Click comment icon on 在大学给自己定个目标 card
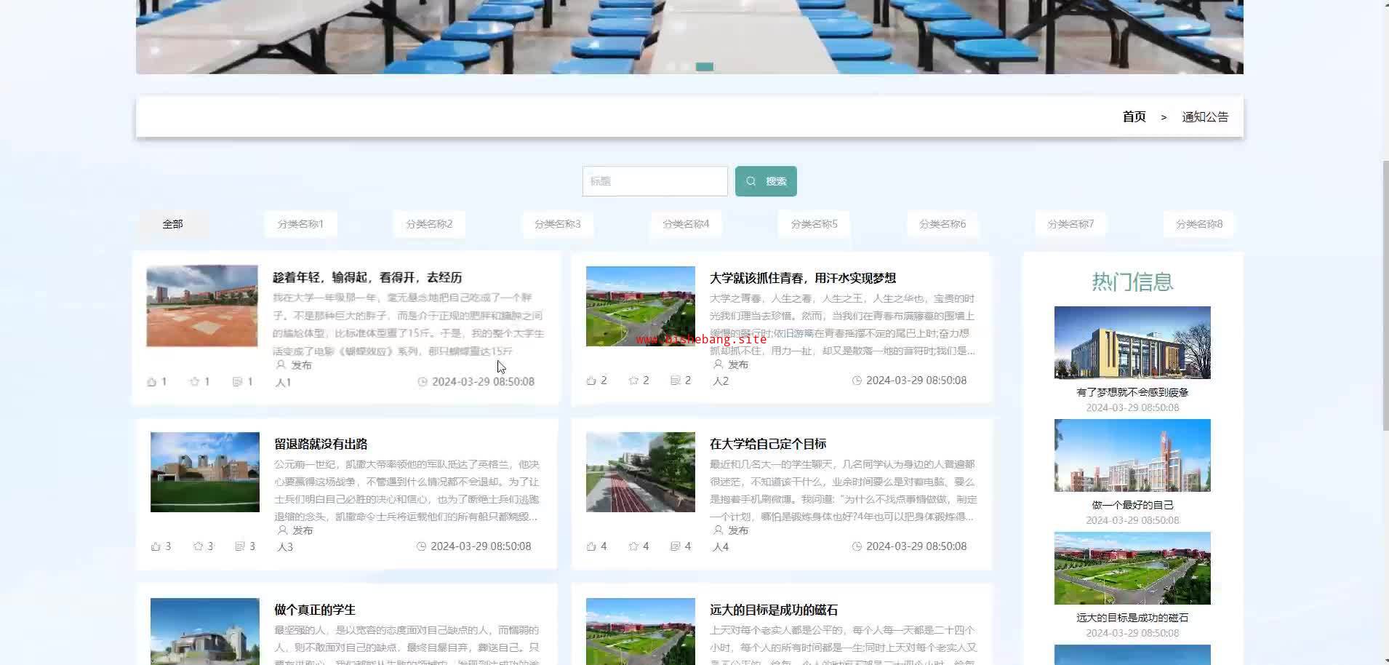1389x665 pixels. click(x=675, y=546)
